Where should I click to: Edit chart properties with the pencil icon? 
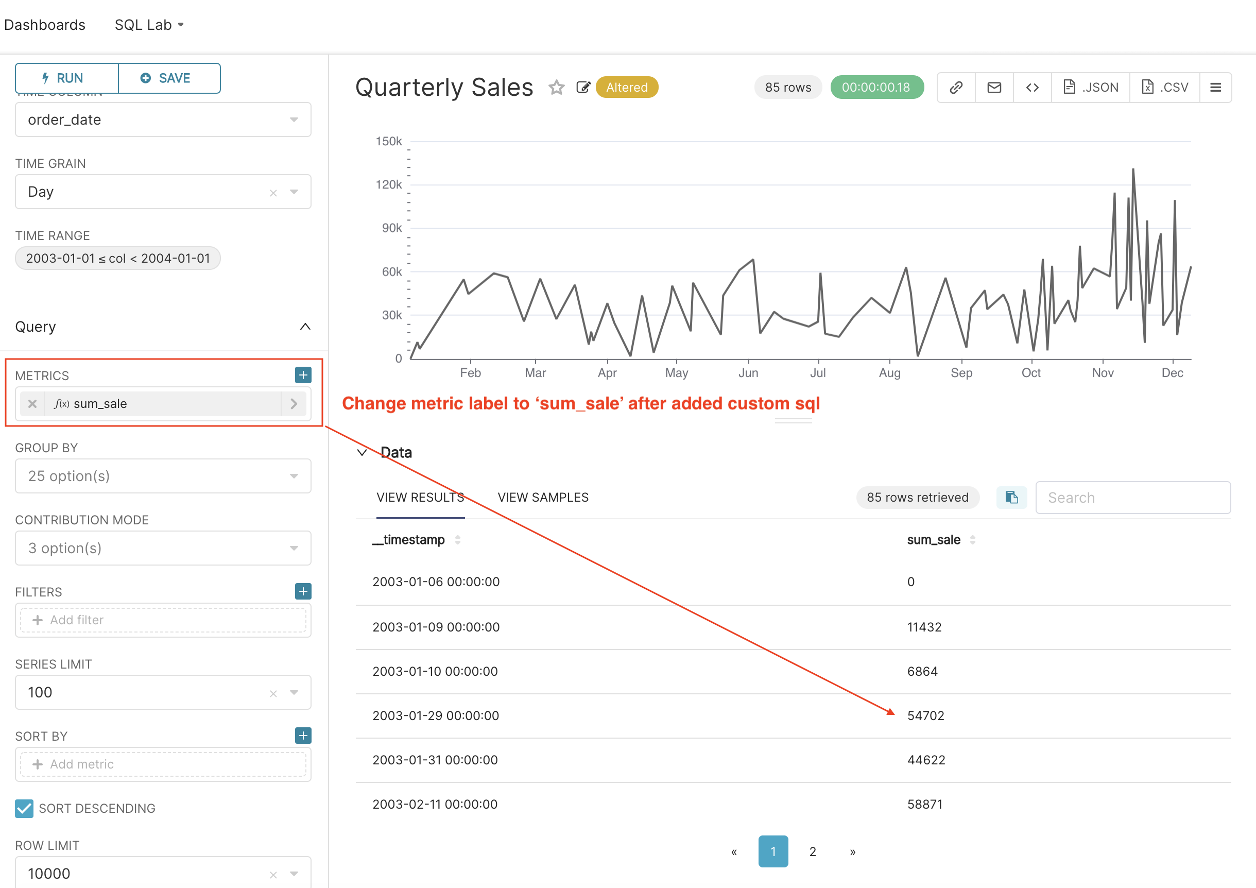coord(583,87)
